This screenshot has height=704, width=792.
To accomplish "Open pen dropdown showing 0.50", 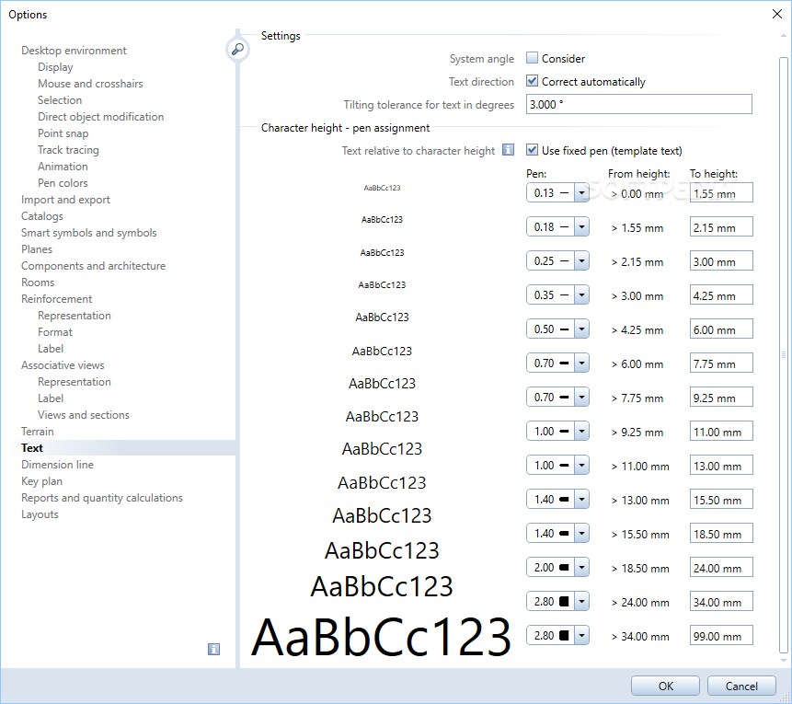I will (581, 329).
